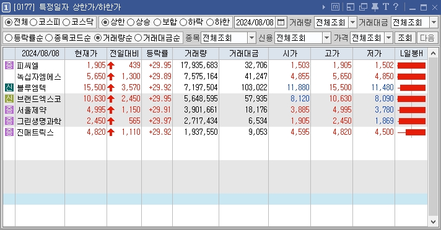The image size is (441, 230).
Task: Click the daily candle bar for 피씨엘
Action: pyautogui.click(x=411, y=66)
